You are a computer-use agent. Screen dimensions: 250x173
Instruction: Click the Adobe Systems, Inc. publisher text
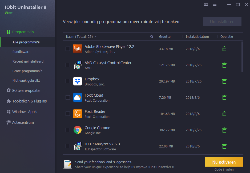tap(100, 52)
